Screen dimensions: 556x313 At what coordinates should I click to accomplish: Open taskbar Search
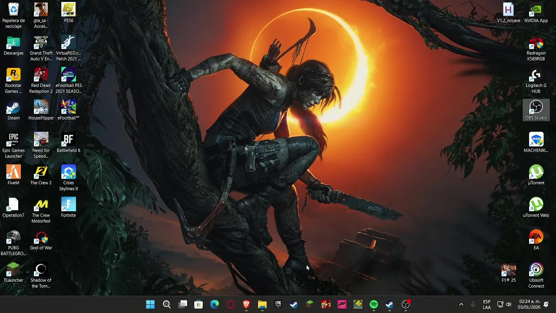pos(166,304)
